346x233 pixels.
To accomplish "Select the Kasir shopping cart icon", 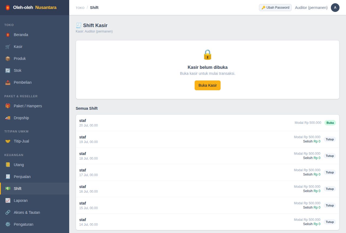I will [x=8, y=47].
